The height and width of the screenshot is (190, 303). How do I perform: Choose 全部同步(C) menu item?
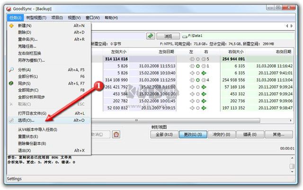pos(49,90)
